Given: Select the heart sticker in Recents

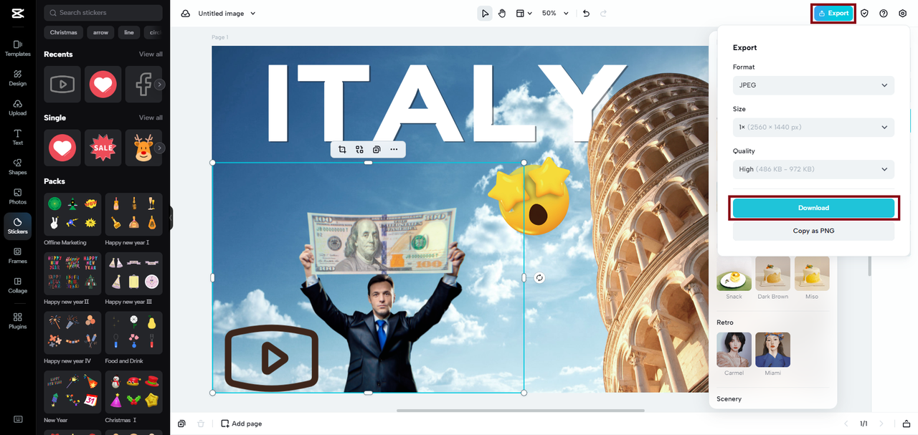Looking at the screenshot, I should click(103, 85).
